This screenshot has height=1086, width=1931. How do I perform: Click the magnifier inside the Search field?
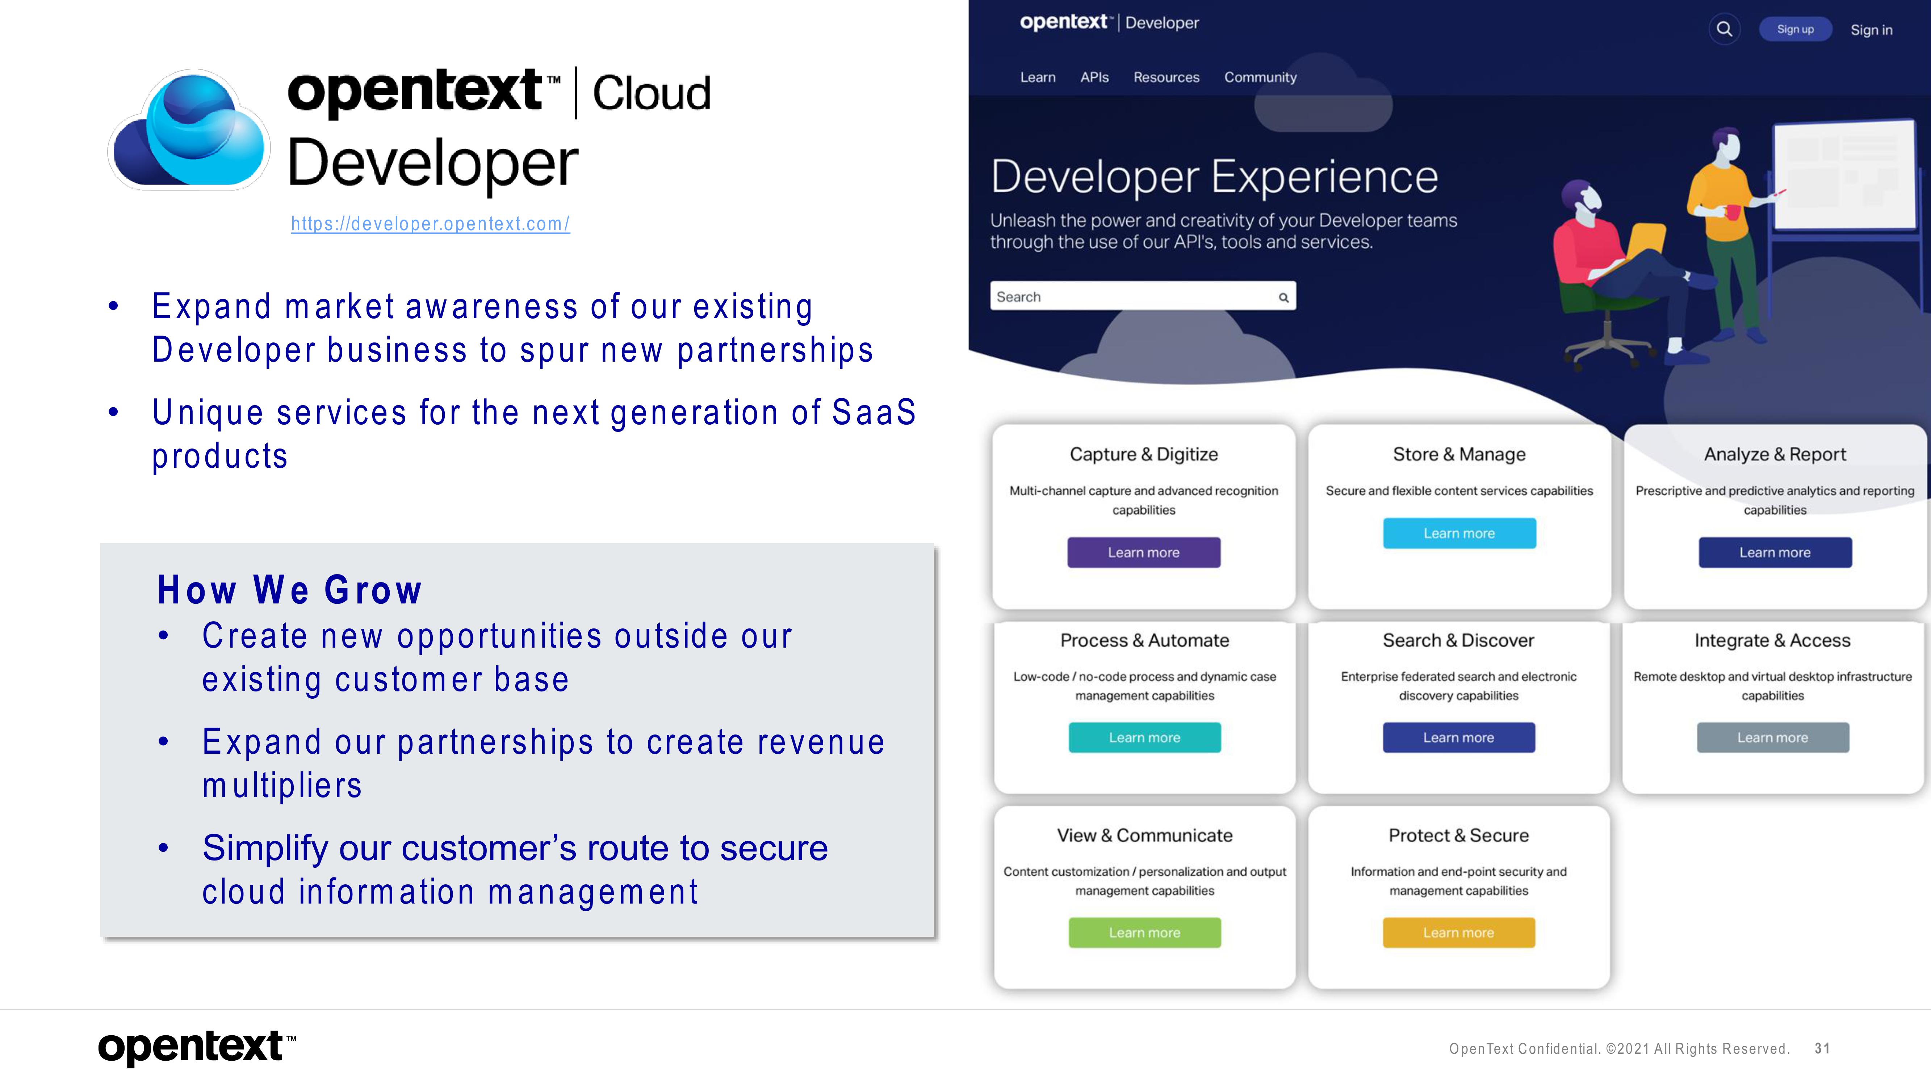[x=1283, y=298]
